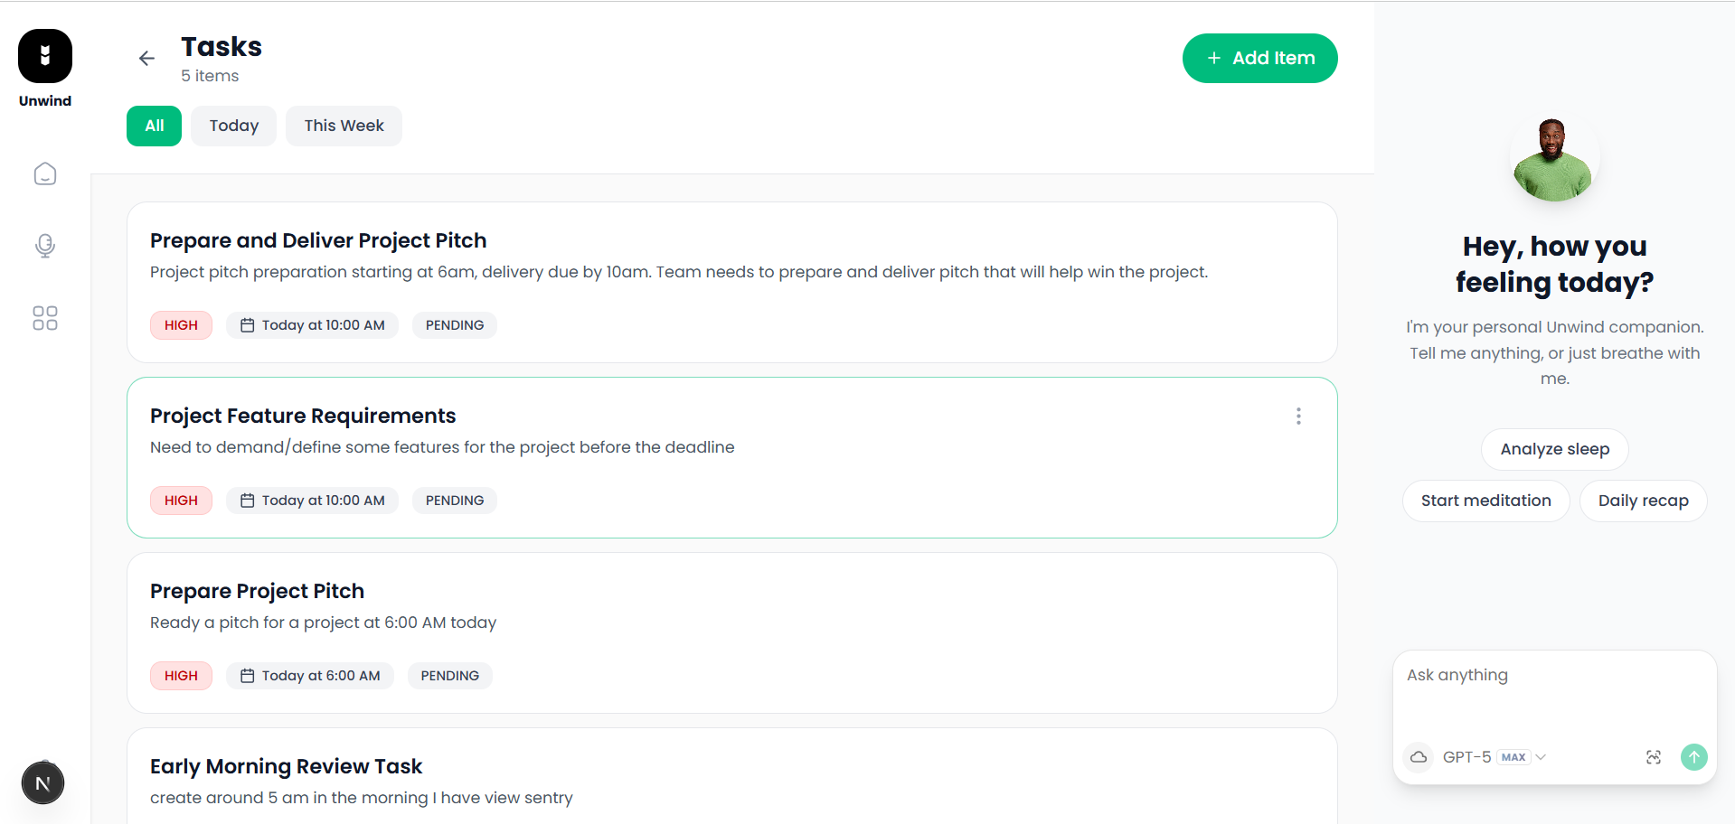Click the Daily recap suggestion
Screen dimensions: 1735x824
[1643, 501]
